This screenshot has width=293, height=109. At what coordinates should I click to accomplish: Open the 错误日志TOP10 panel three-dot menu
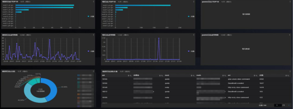pyautogui.click(x=93, y=1)
